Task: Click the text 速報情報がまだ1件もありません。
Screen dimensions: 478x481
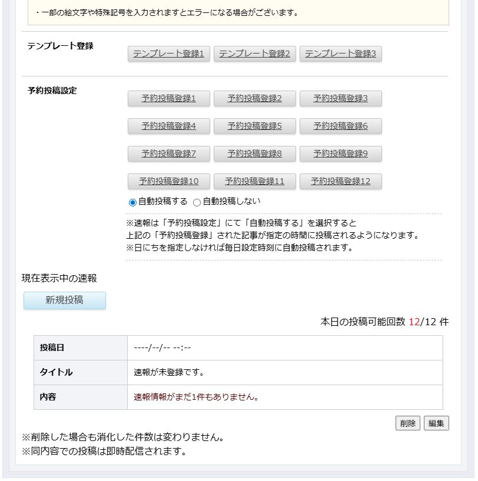Action: coord(196,397)
